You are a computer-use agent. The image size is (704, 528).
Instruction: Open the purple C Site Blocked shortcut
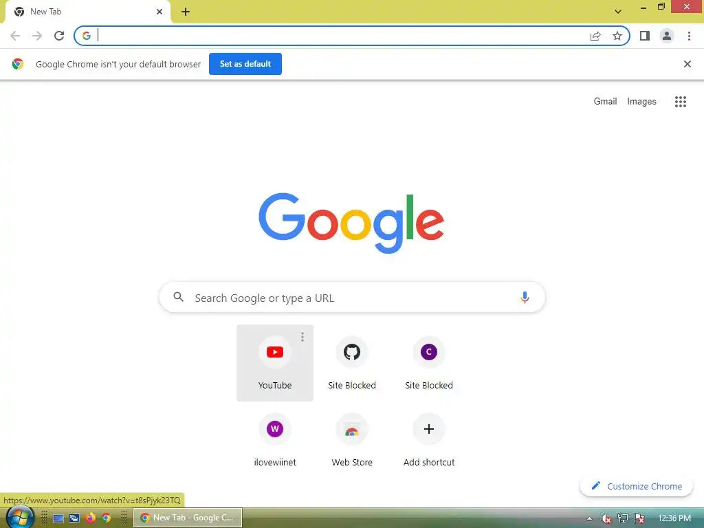pos(429,363)
